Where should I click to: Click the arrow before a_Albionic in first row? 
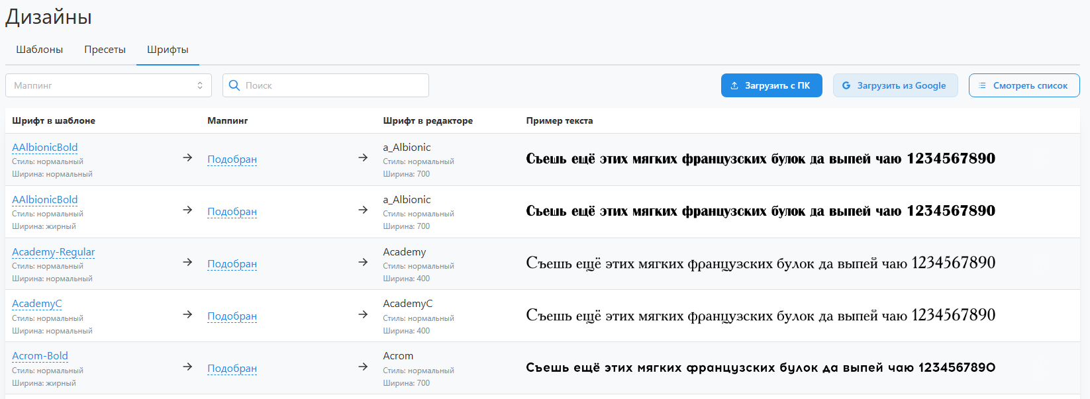click(363, 157)
